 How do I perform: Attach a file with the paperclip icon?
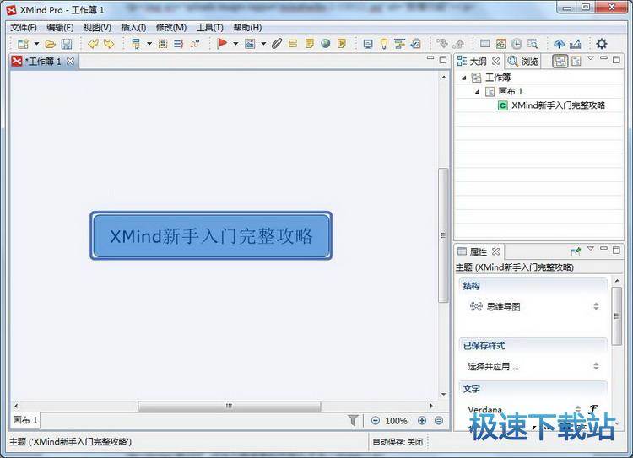coord(277,44)
